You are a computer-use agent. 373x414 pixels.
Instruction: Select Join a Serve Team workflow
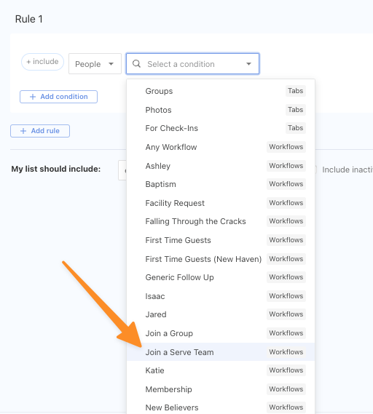pos(221,352)
